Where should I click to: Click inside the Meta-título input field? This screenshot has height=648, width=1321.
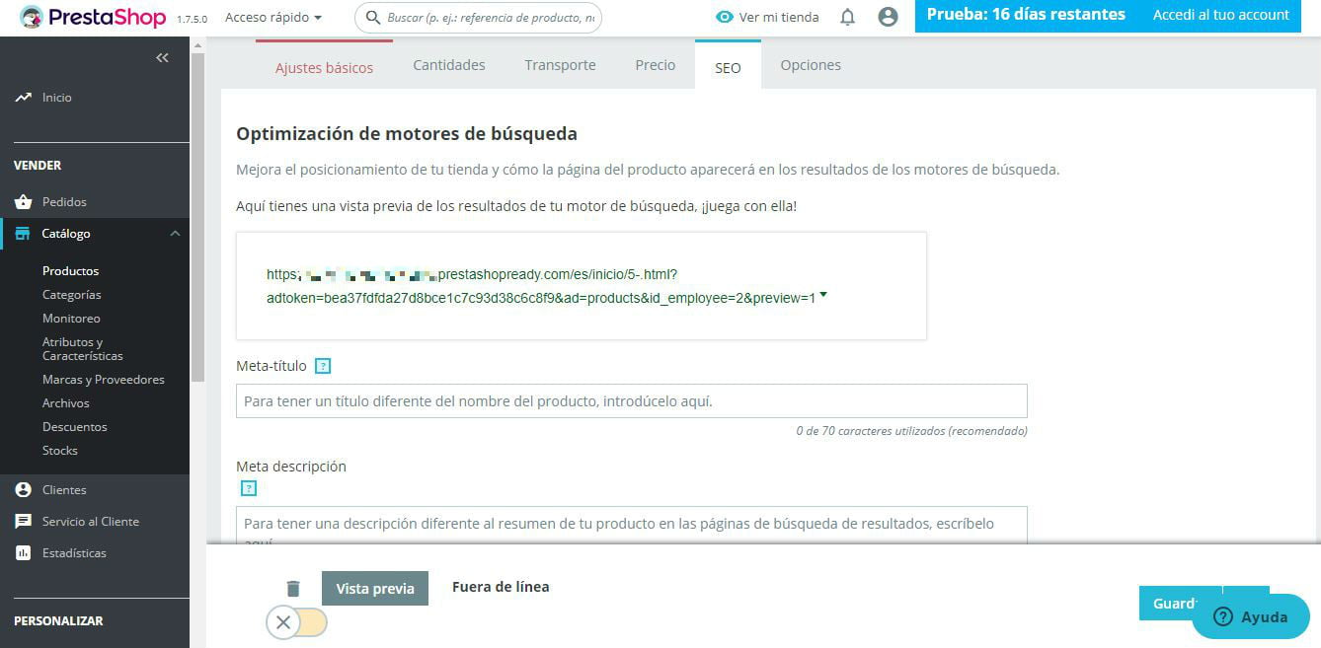coord(631,399)
